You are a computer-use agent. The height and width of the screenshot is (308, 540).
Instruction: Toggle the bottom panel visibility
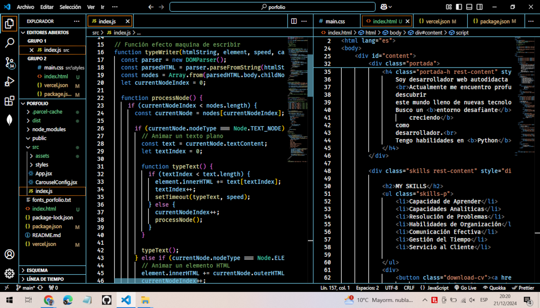point(469,7)
